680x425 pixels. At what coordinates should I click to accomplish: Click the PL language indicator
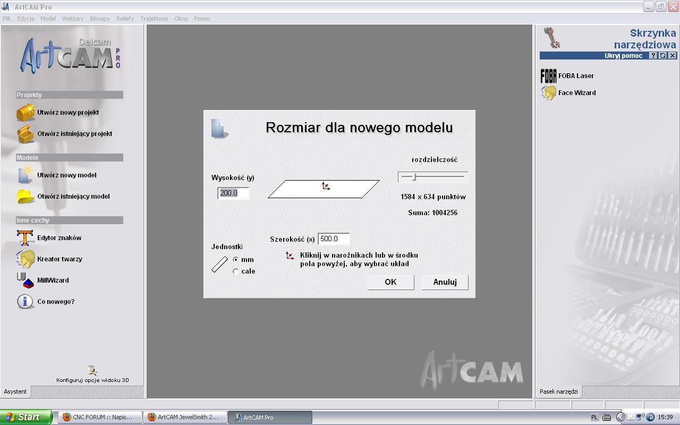pyautogui.click(x=594, y=418)
